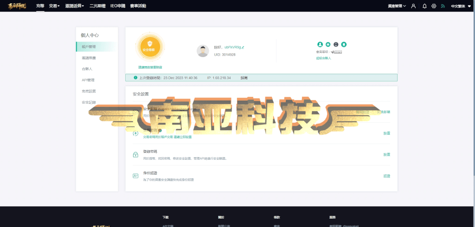Open the user profile icon
Image resolution: width=475 pixels, height=227 pixels.
coord(413,6)
